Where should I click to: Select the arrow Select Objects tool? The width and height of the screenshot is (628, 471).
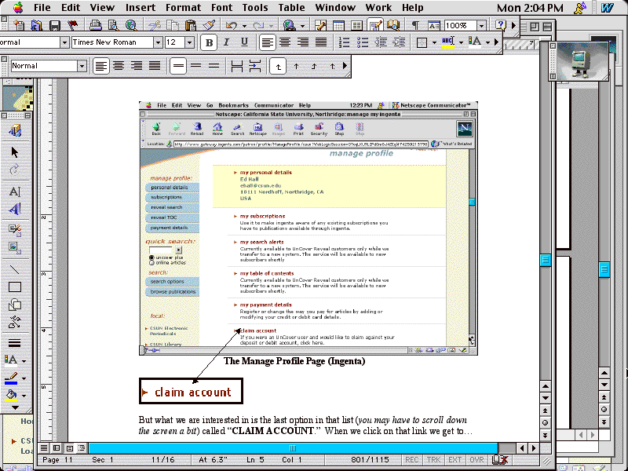click(x=15, y=152)
